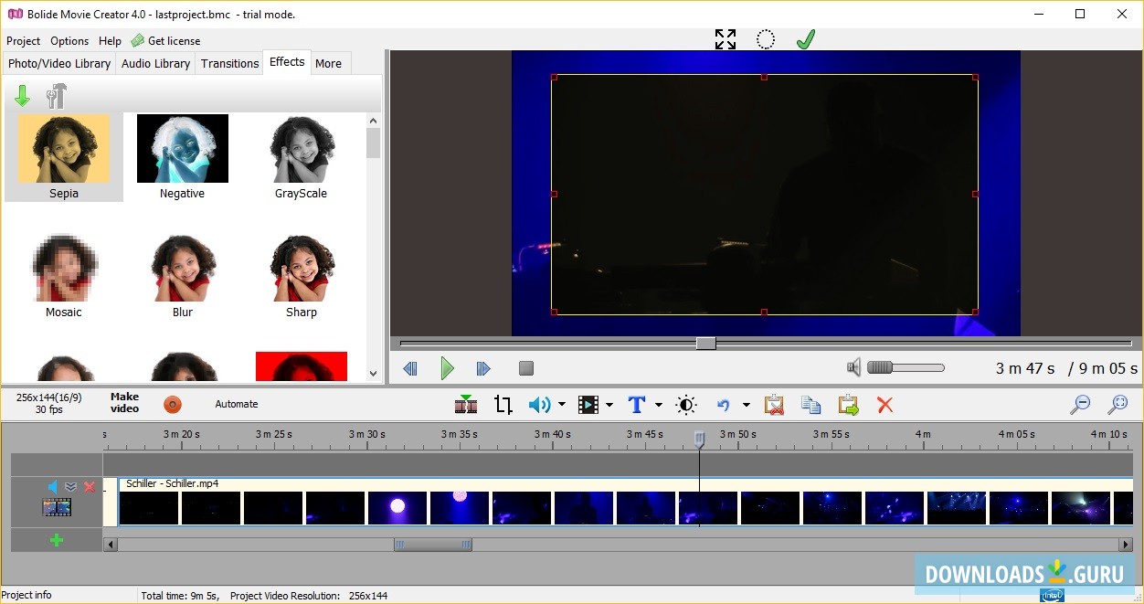Switch to the Transitions tab
The width and height of the screenshot is (1144, 604).
coord(229,63)
